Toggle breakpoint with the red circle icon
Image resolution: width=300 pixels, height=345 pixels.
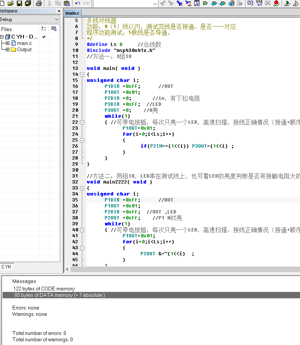click(x=276, y=3)
